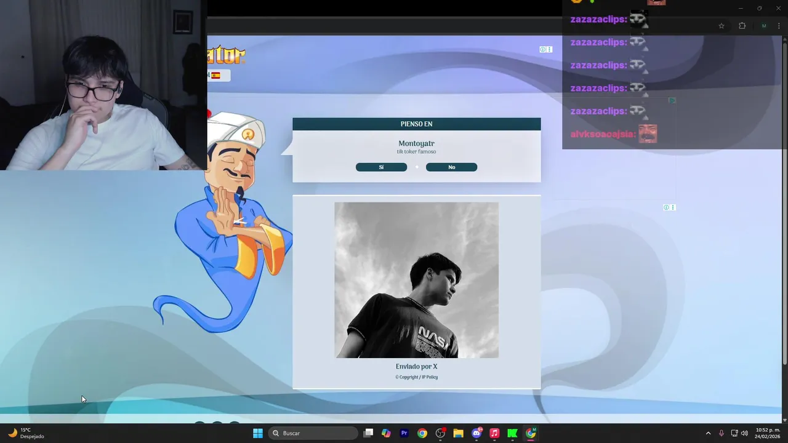The width and height of the screenshot is (788, 443).
Task: Click the Buscar taskbar search box
Action: [x=314, y=433]
